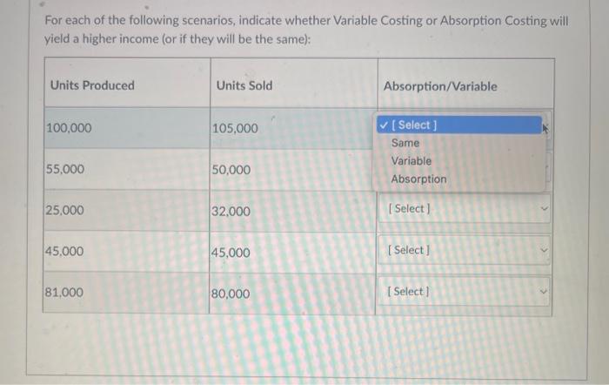Image resolution: width=609 pixels, height=385 pixels.
Task: Click the chevron arrow in the 80,000 units sold row
Action: tap(545, 291)
